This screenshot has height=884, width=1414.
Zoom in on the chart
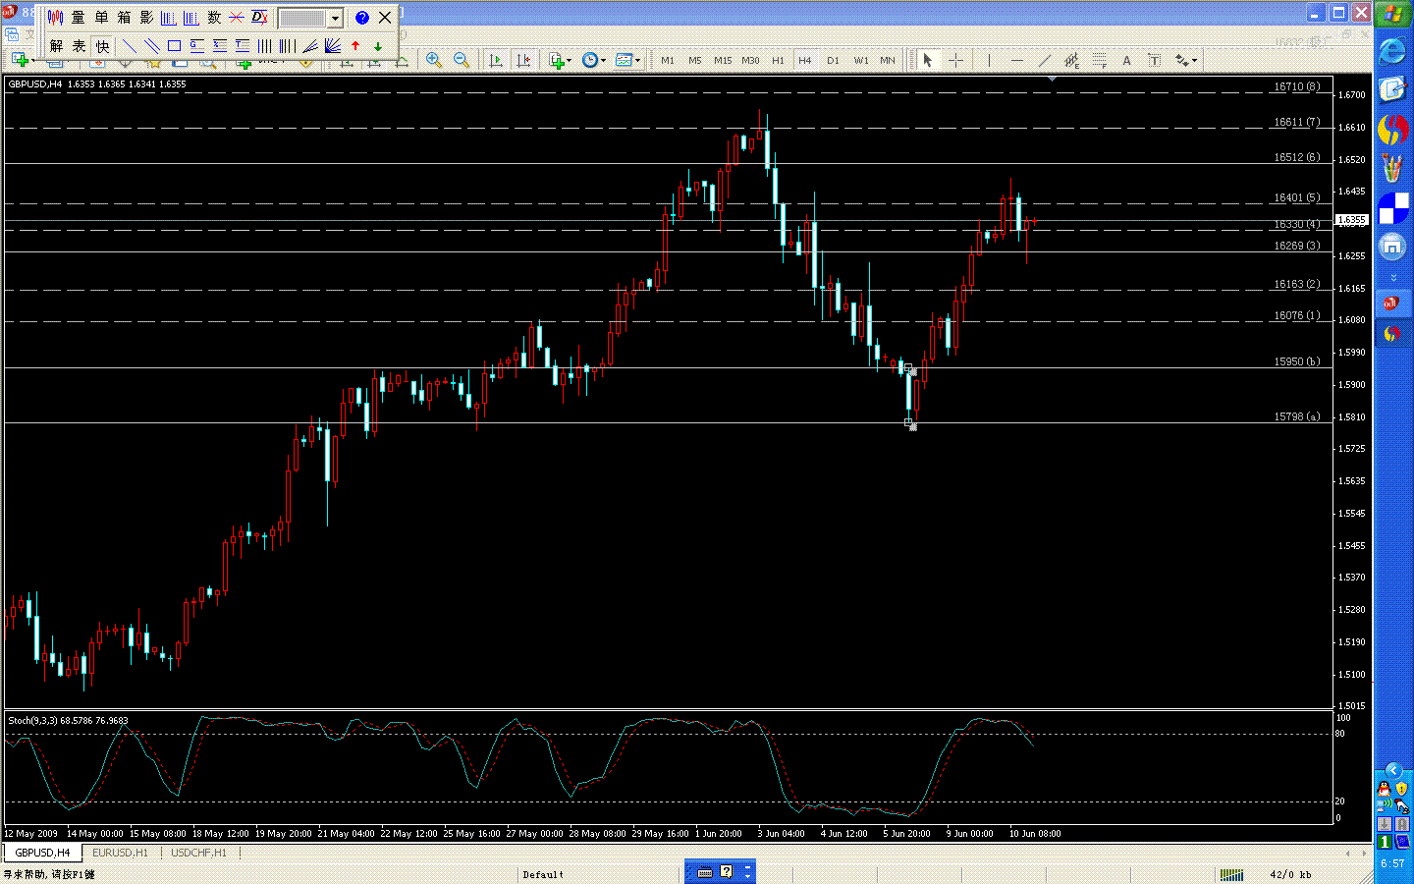pos(433,60)
